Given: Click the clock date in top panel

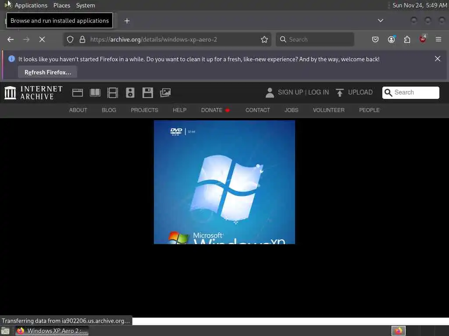Looking at the screenshot, I should point(420,5).
